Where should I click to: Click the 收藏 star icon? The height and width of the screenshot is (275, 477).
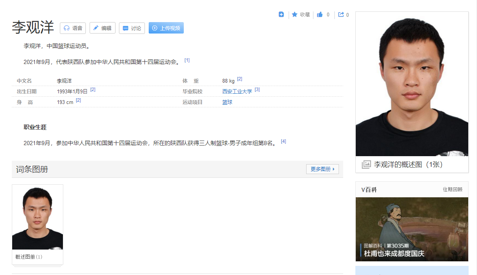click(x=295, y=14)
